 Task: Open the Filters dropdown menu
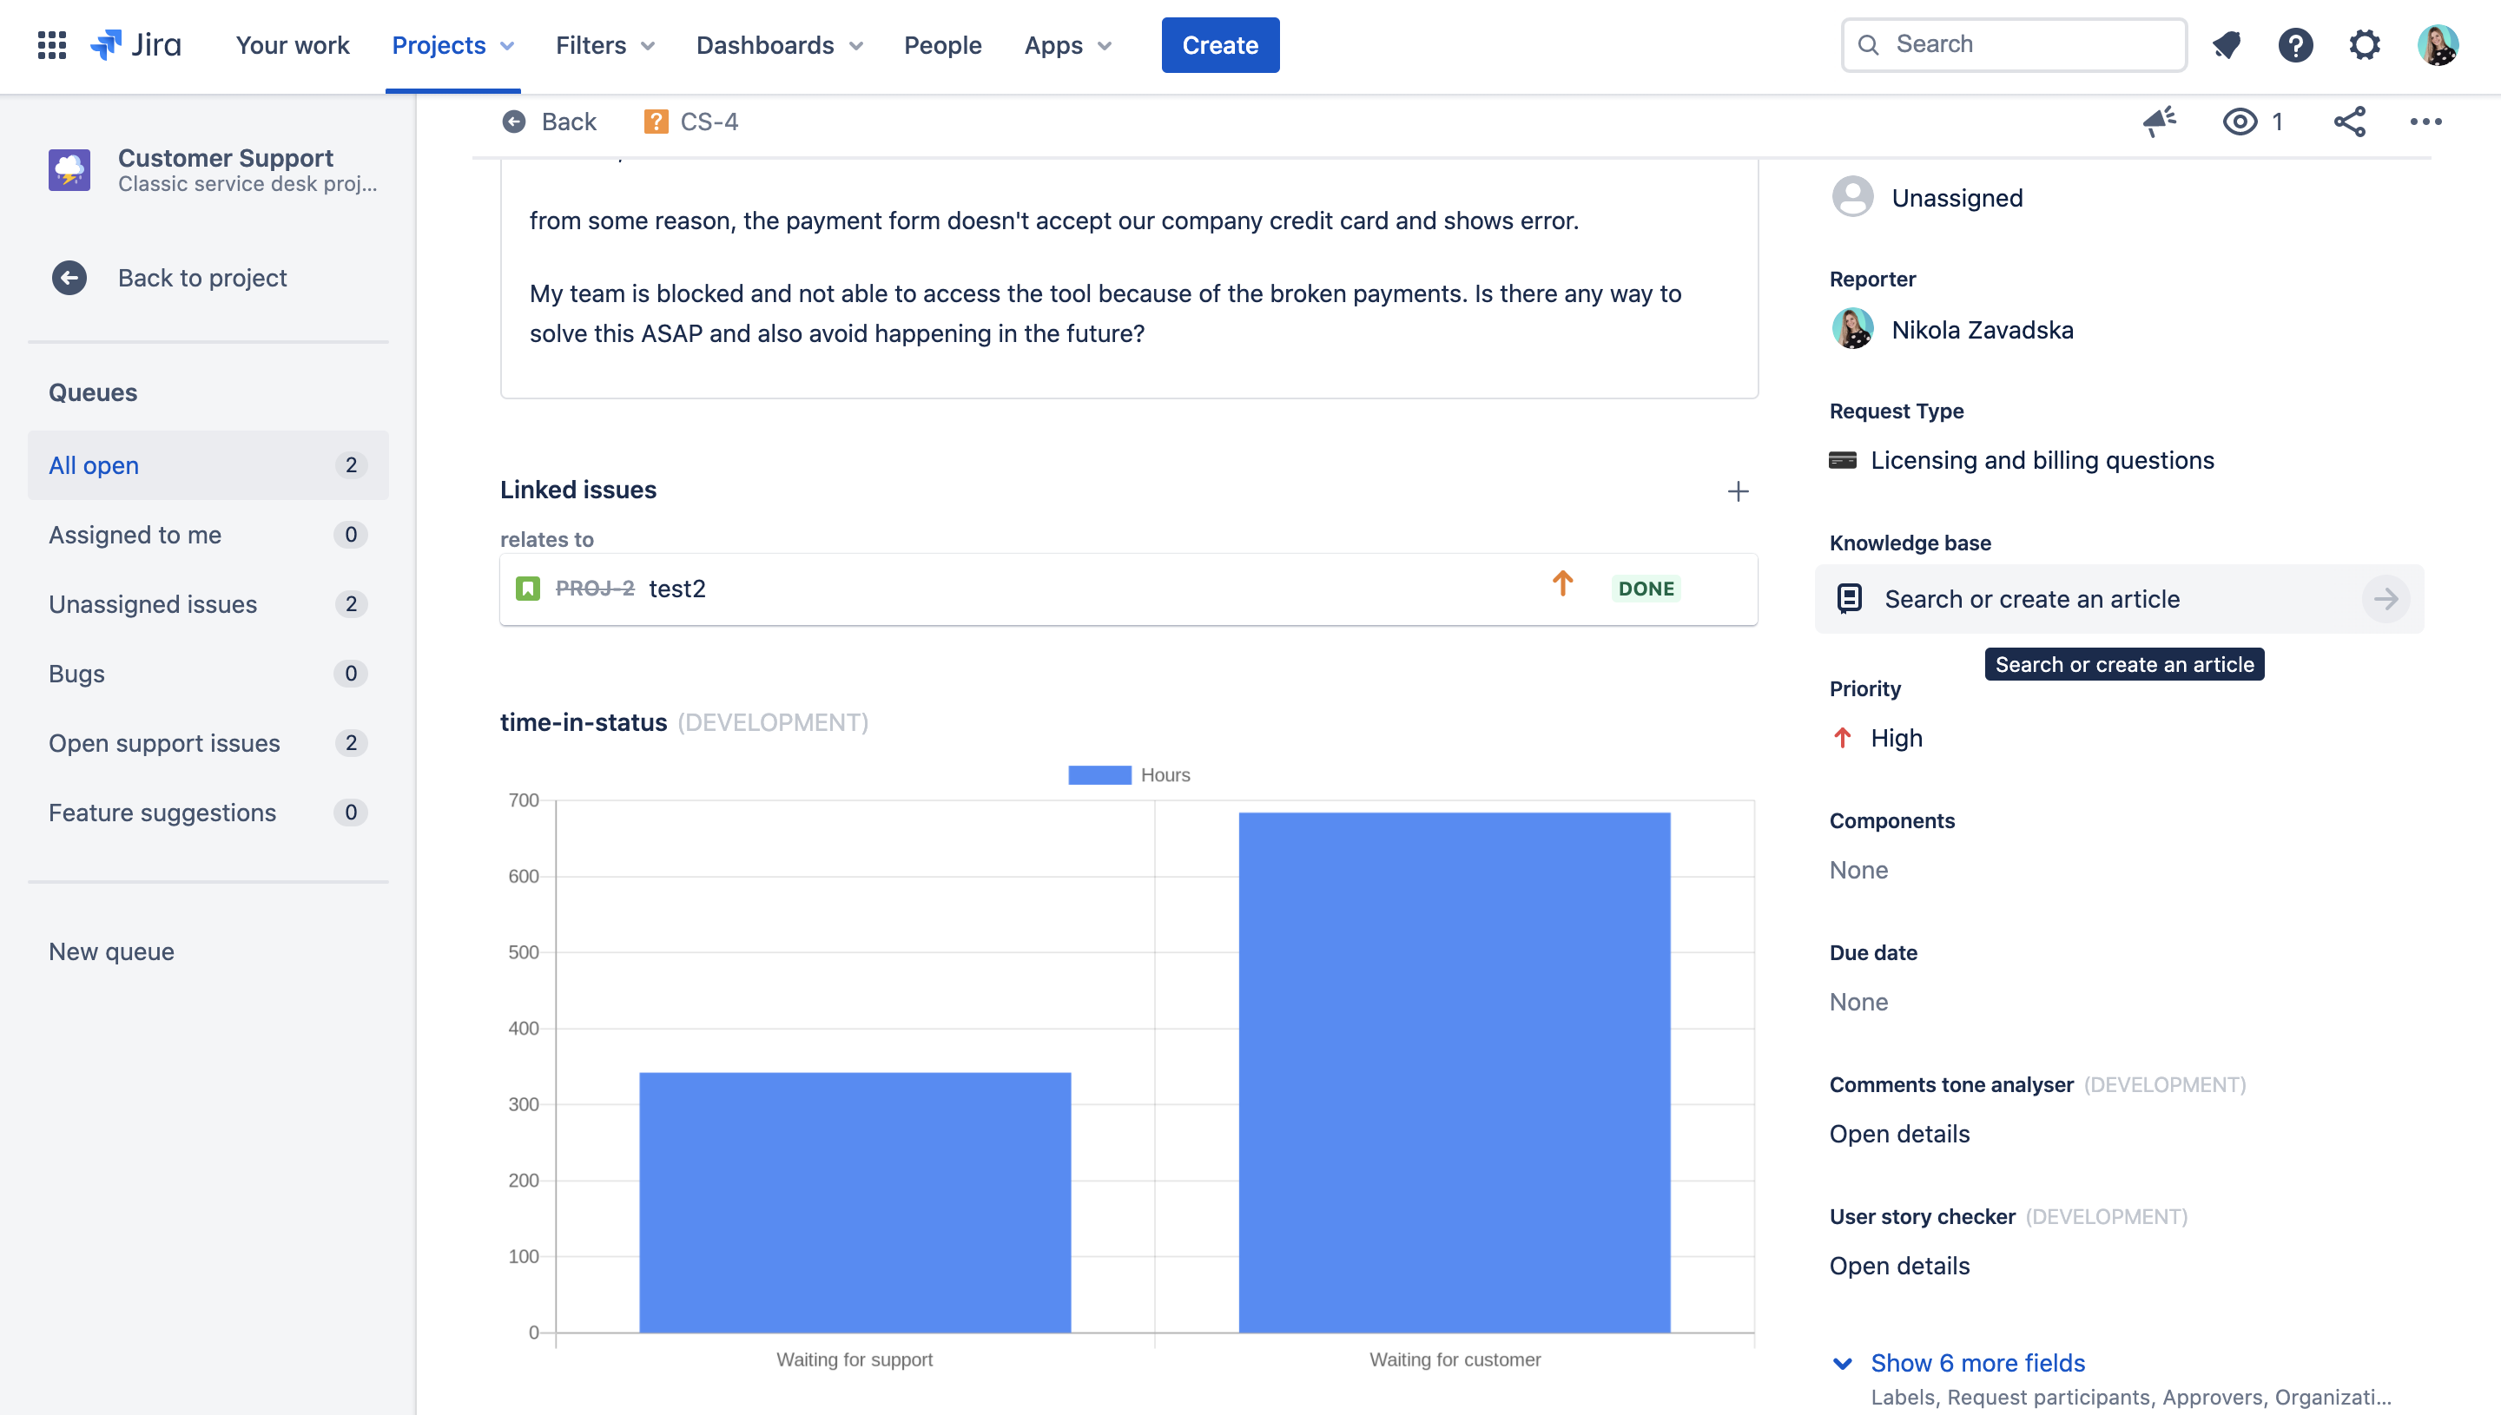[x=604, y=44]
